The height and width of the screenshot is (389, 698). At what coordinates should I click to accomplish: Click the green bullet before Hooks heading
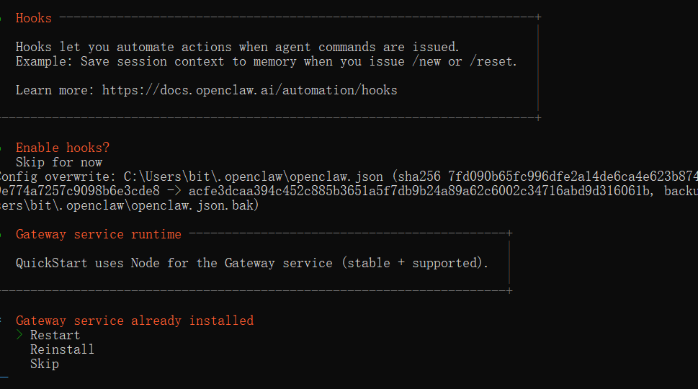2,18
